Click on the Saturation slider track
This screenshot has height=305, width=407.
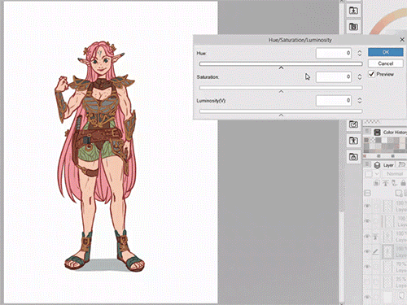[x=281, y=88]
